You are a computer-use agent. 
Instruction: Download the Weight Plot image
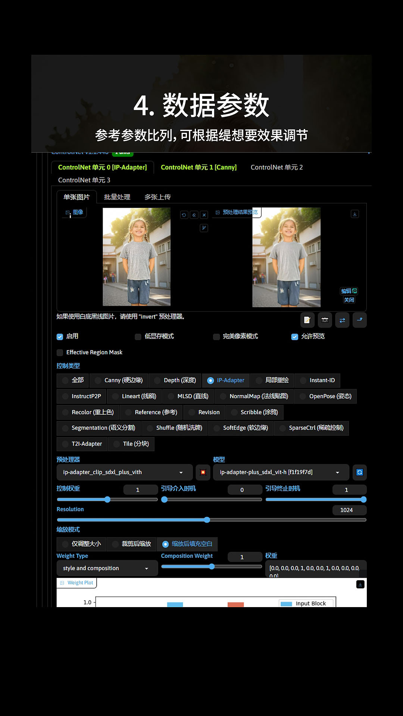(x=360, y=584)
